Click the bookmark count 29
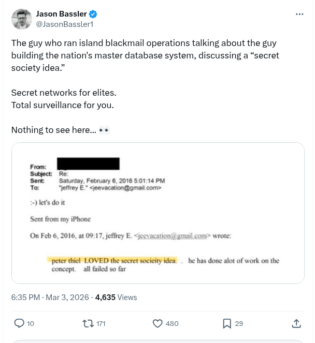315x343 pixels. 239,324
